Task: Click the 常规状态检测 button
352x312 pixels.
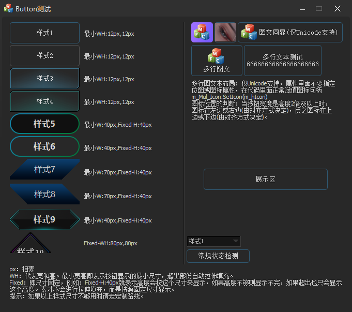Action: click(218, 256)
